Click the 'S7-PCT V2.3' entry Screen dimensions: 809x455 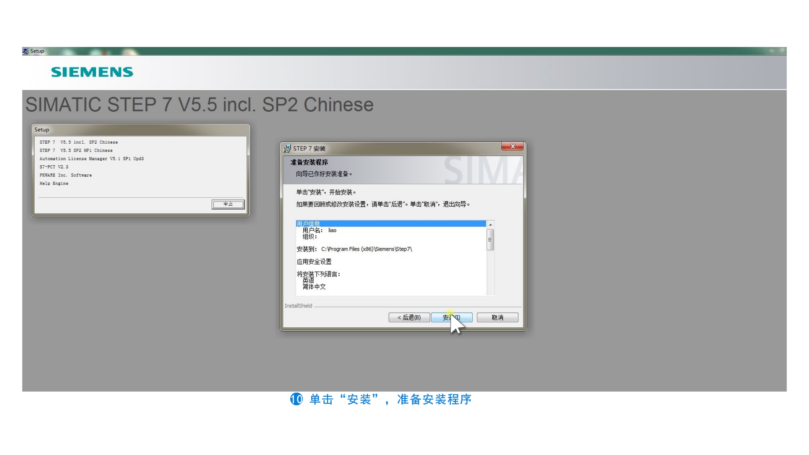(x=54, y=167)
